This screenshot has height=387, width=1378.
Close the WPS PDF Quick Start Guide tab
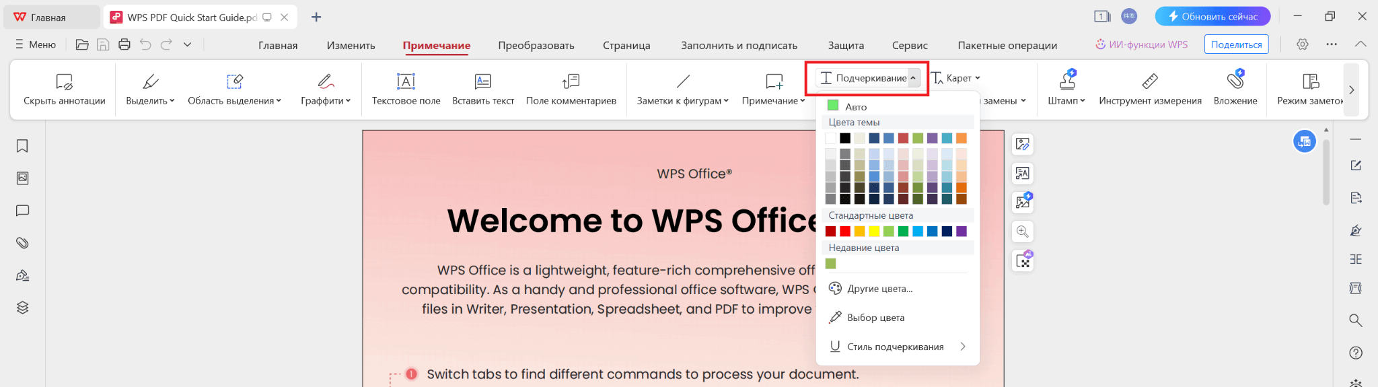[284, 17]
